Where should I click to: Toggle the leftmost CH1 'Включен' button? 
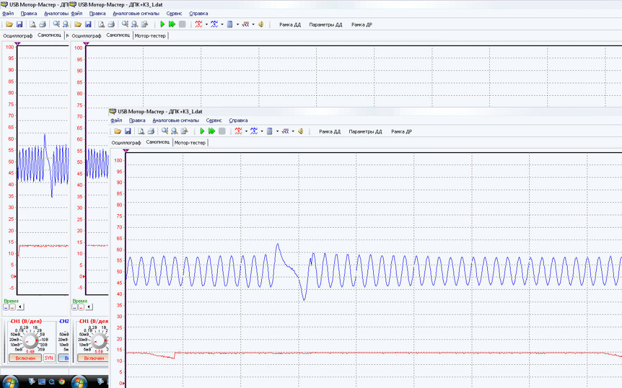tap(25, 358)
